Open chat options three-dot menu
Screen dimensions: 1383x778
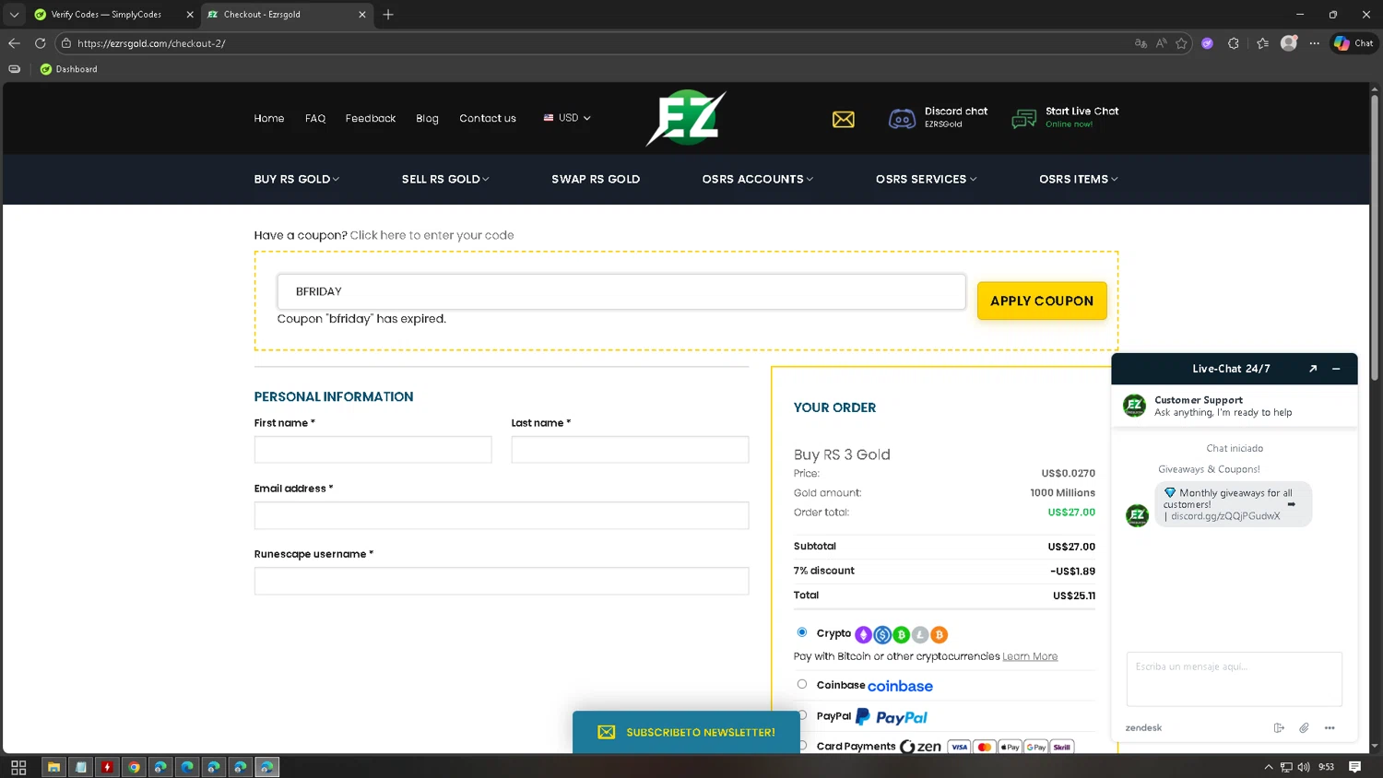click(1330, 728)
